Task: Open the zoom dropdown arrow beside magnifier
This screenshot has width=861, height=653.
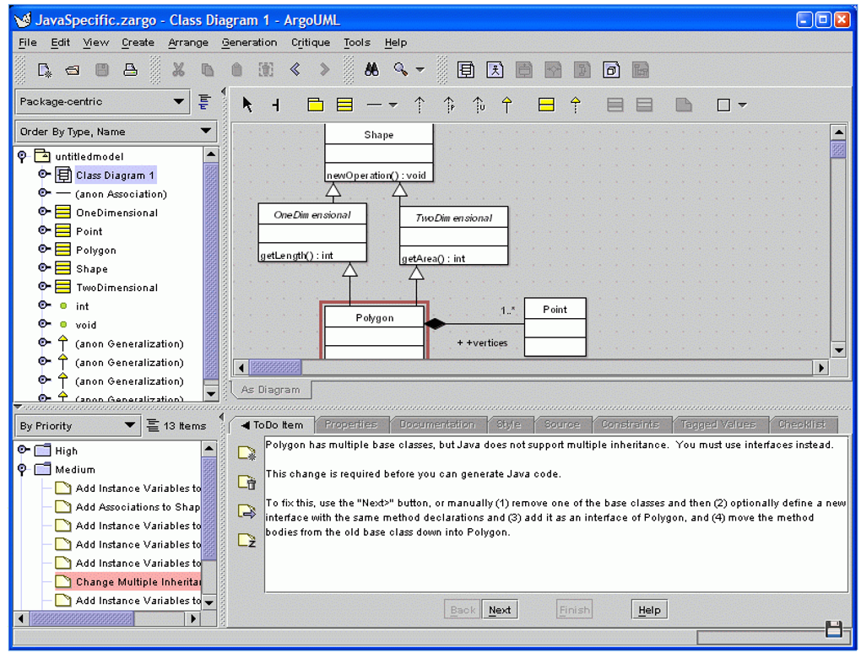Action: 420,70
